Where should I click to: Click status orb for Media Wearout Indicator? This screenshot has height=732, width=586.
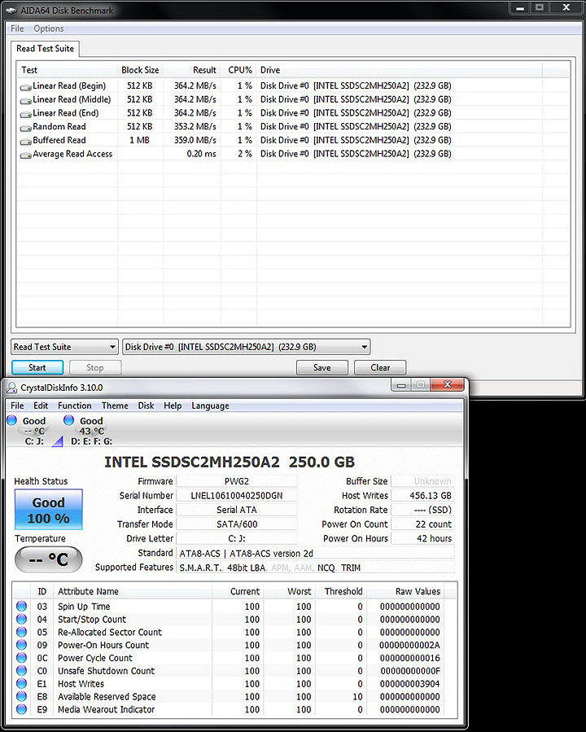(x=21, y=709)
